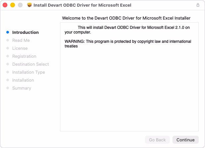Select the Destination Select step

[31, 64]
